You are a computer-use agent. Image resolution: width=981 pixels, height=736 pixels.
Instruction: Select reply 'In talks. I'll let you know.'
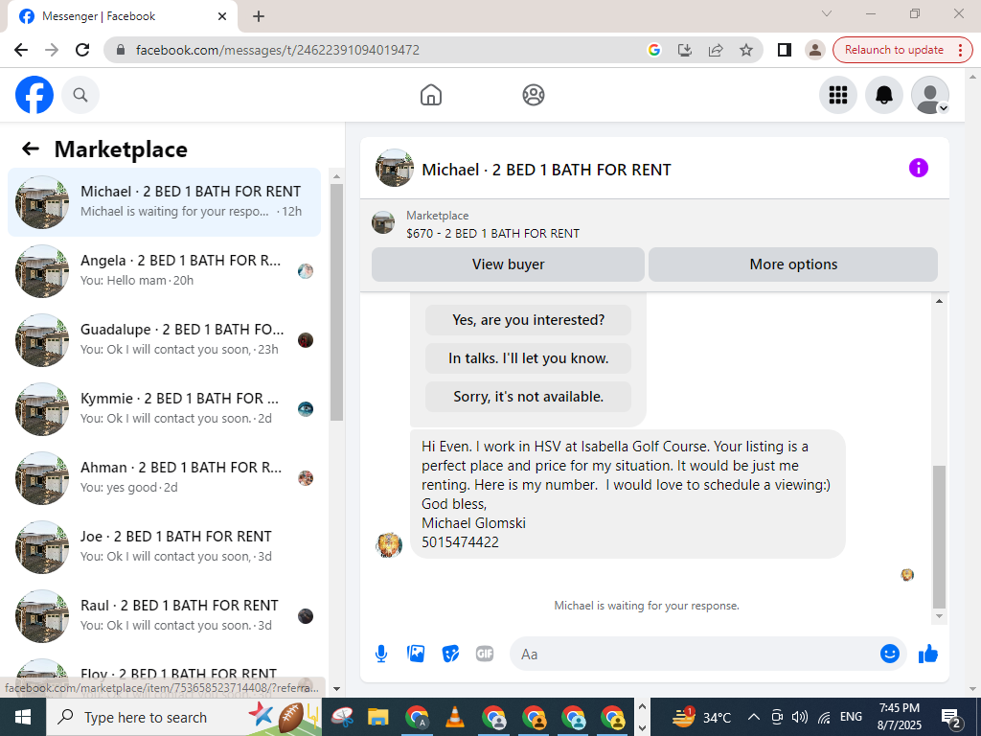pos(528,358)
